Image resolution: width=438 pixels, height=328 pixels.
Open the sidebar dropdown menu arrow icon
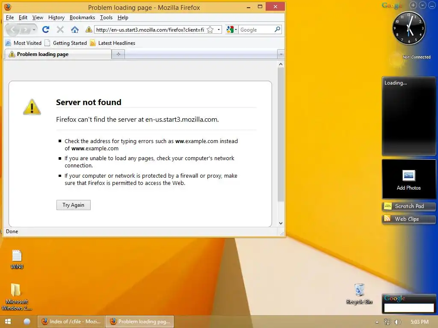422,5
